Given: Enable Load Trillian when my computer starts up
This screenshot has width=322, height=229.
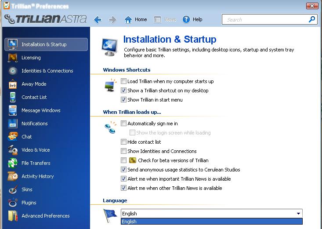Looking at the screenshot, I should [123, 81].
